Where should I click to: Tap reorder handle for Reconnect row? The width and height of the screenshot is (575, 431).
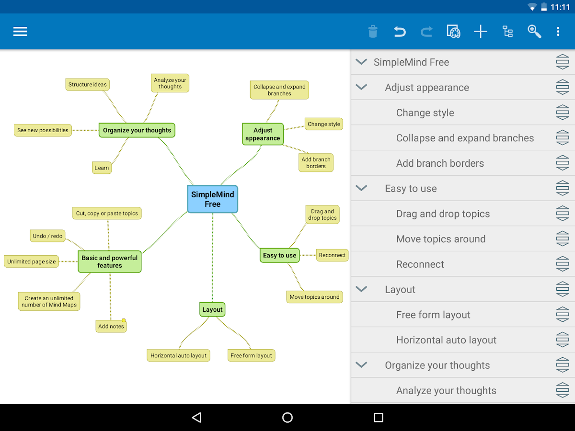pyautogui.click(x=563, y=264)
